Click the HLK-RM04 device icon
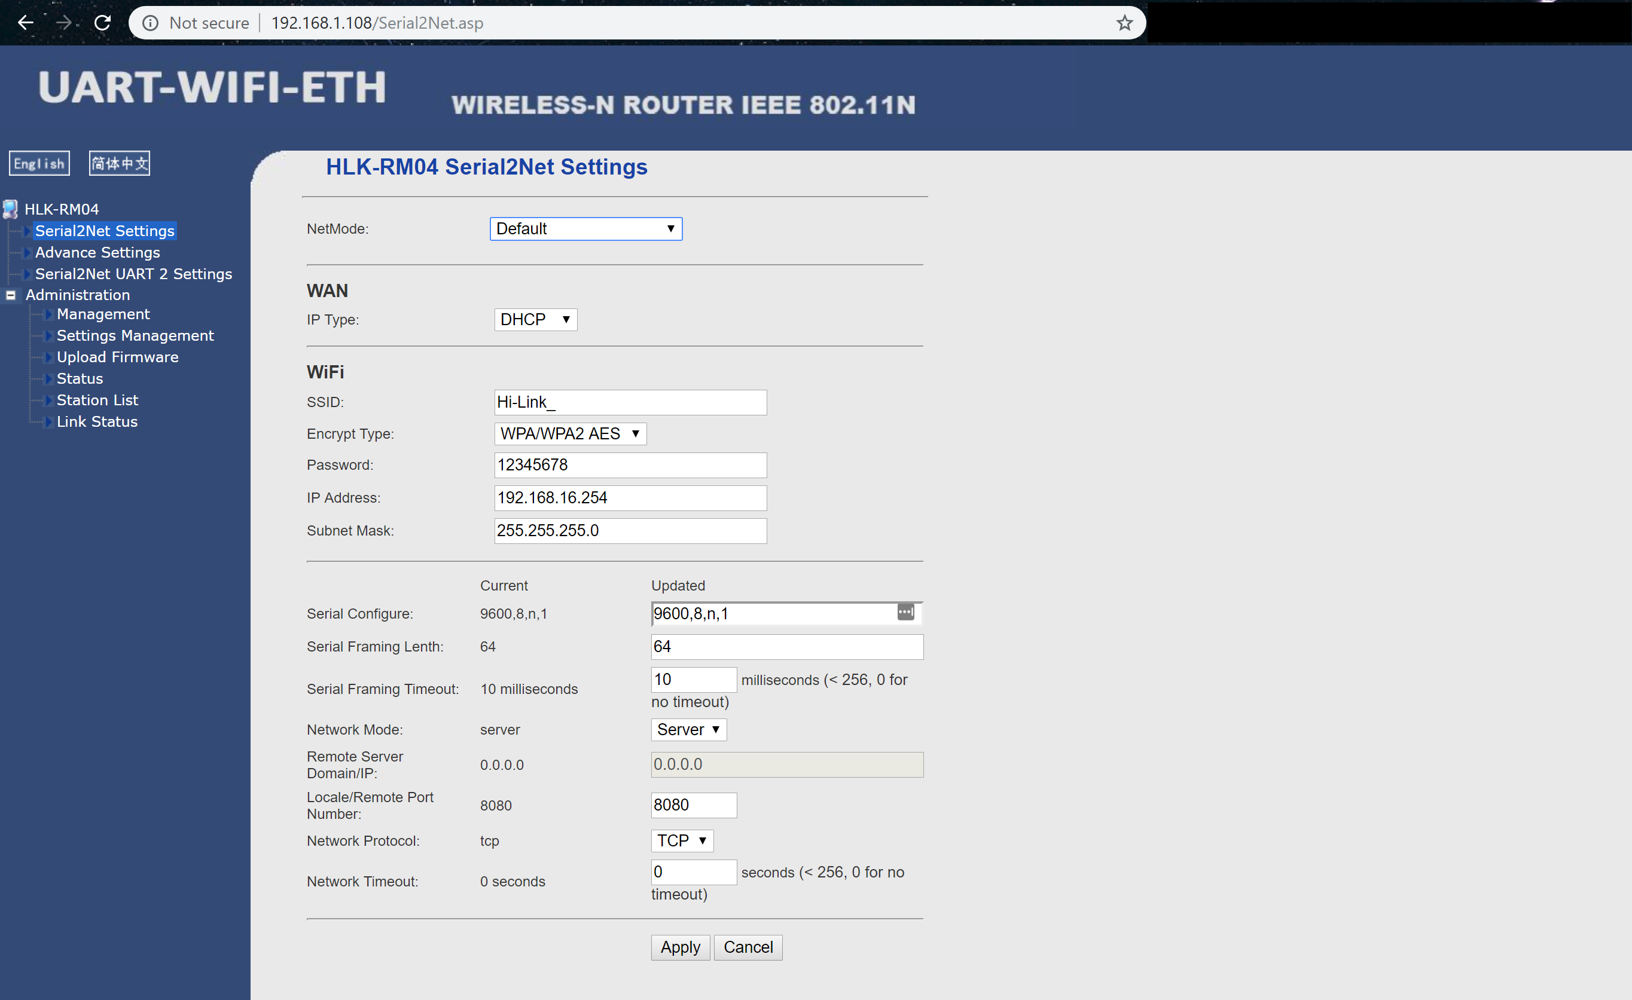The width and height of the screenshot is (1632, 1000). click(10, 209)
